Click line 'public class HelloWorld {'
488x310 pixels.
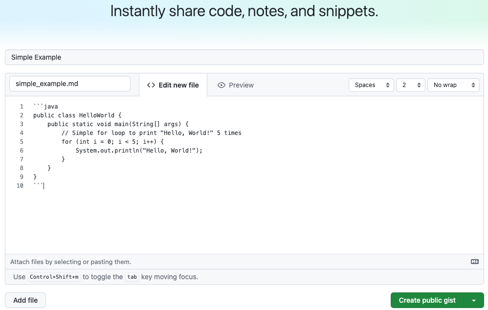coord(77,115)
